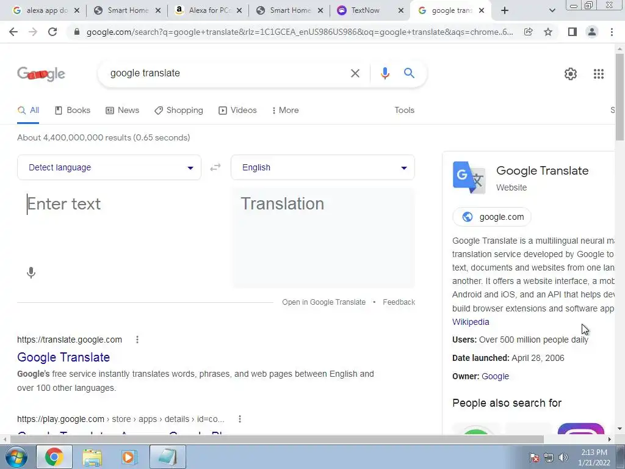Screen dimensions: 625x469
Task: Click the volume speaker tray icon
Action: click(x=563, y=457)
